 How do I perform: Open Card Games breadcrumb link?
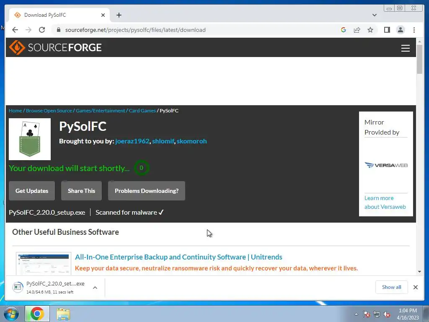click(142, 111)
